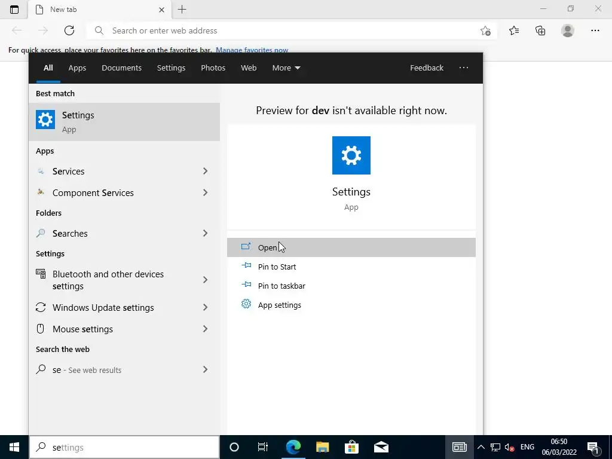The height and width of the screenshot is (459, 612).
Task: Click the News and interests taskbar icon
Action: 460,447
